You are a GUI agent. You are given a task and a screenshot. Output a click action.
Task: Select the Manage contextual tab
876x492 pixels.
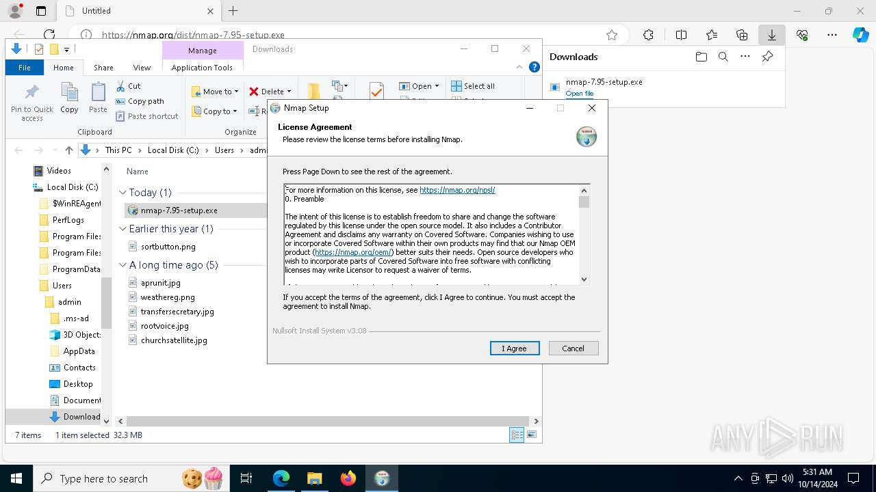pos(203,51)
